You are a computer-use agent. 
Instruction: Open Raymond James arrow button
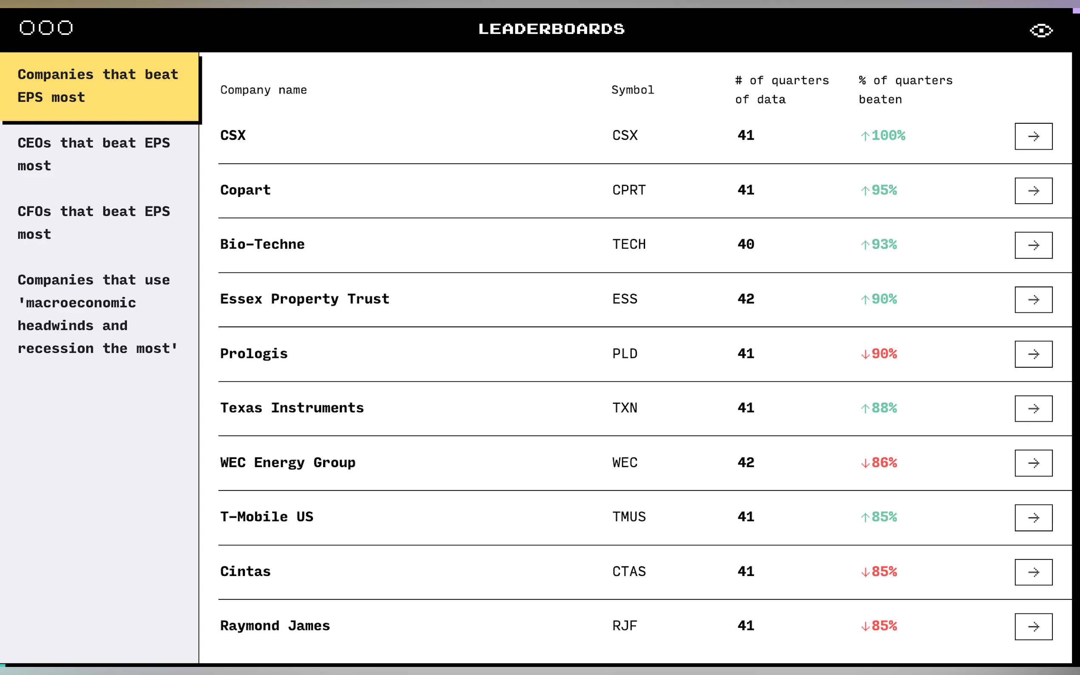click(1033, 627)
